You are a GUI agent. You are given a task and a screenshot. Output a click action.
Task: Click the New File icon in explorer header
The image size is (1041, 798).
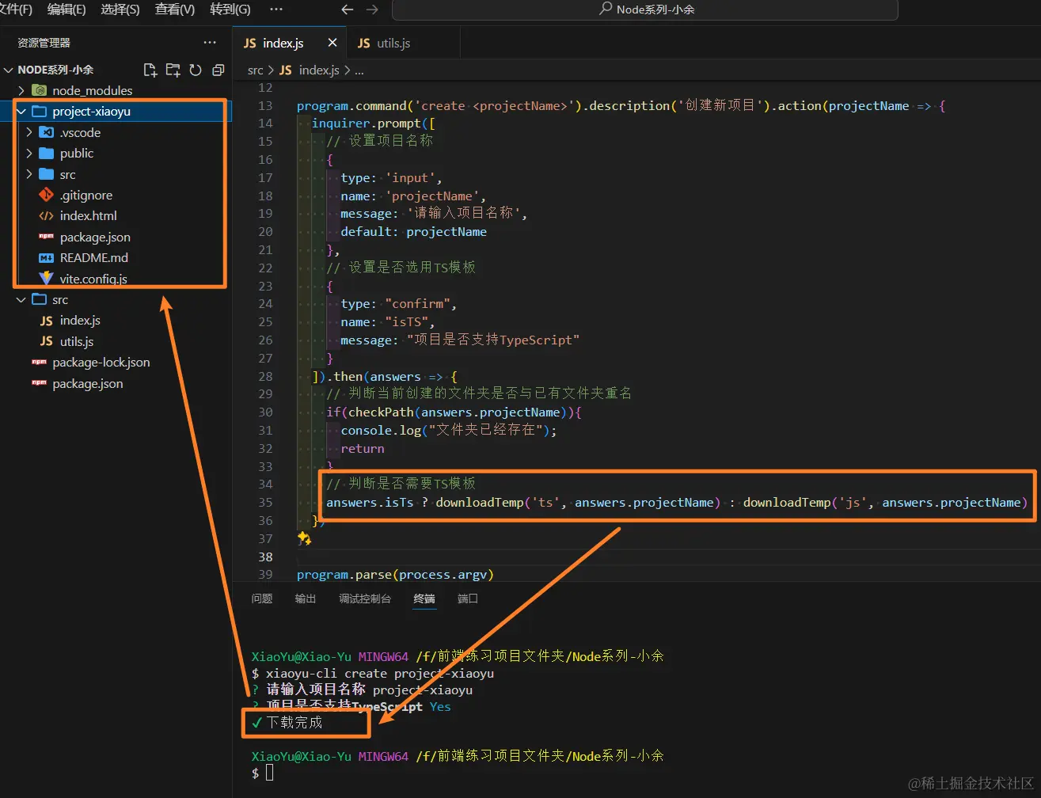150,70
